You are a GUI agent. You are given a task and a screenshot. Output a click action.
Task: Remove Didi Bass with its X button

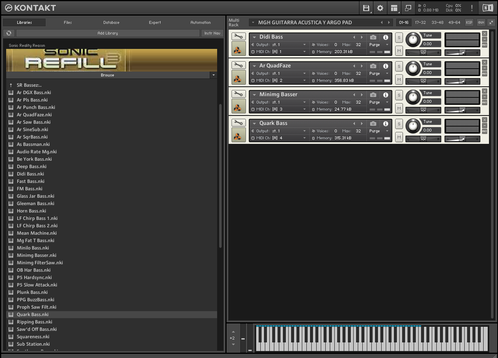point(484,34)
